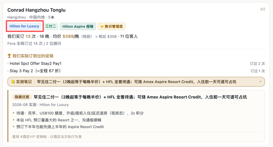Click the trophy icon beside 我们实际订到过的促销
Viewport: 273px width, 147px height.
9,56
